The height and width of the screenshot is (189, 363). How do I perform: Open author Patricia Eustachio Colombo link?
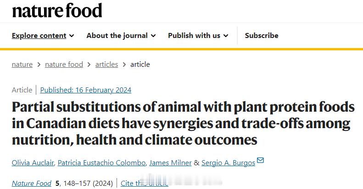[x=101, y=163]
